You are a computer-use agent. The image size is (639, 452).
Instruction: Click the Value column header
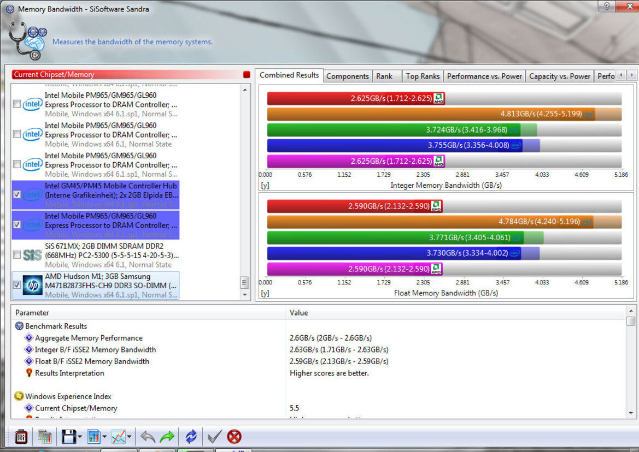click(x=456, y=312)
